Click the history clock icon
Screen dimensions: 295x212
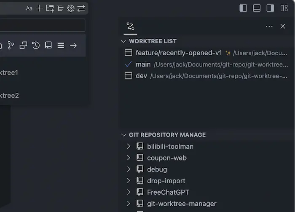(36, 45)
